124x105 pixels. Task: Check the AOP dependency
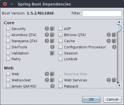60,29
